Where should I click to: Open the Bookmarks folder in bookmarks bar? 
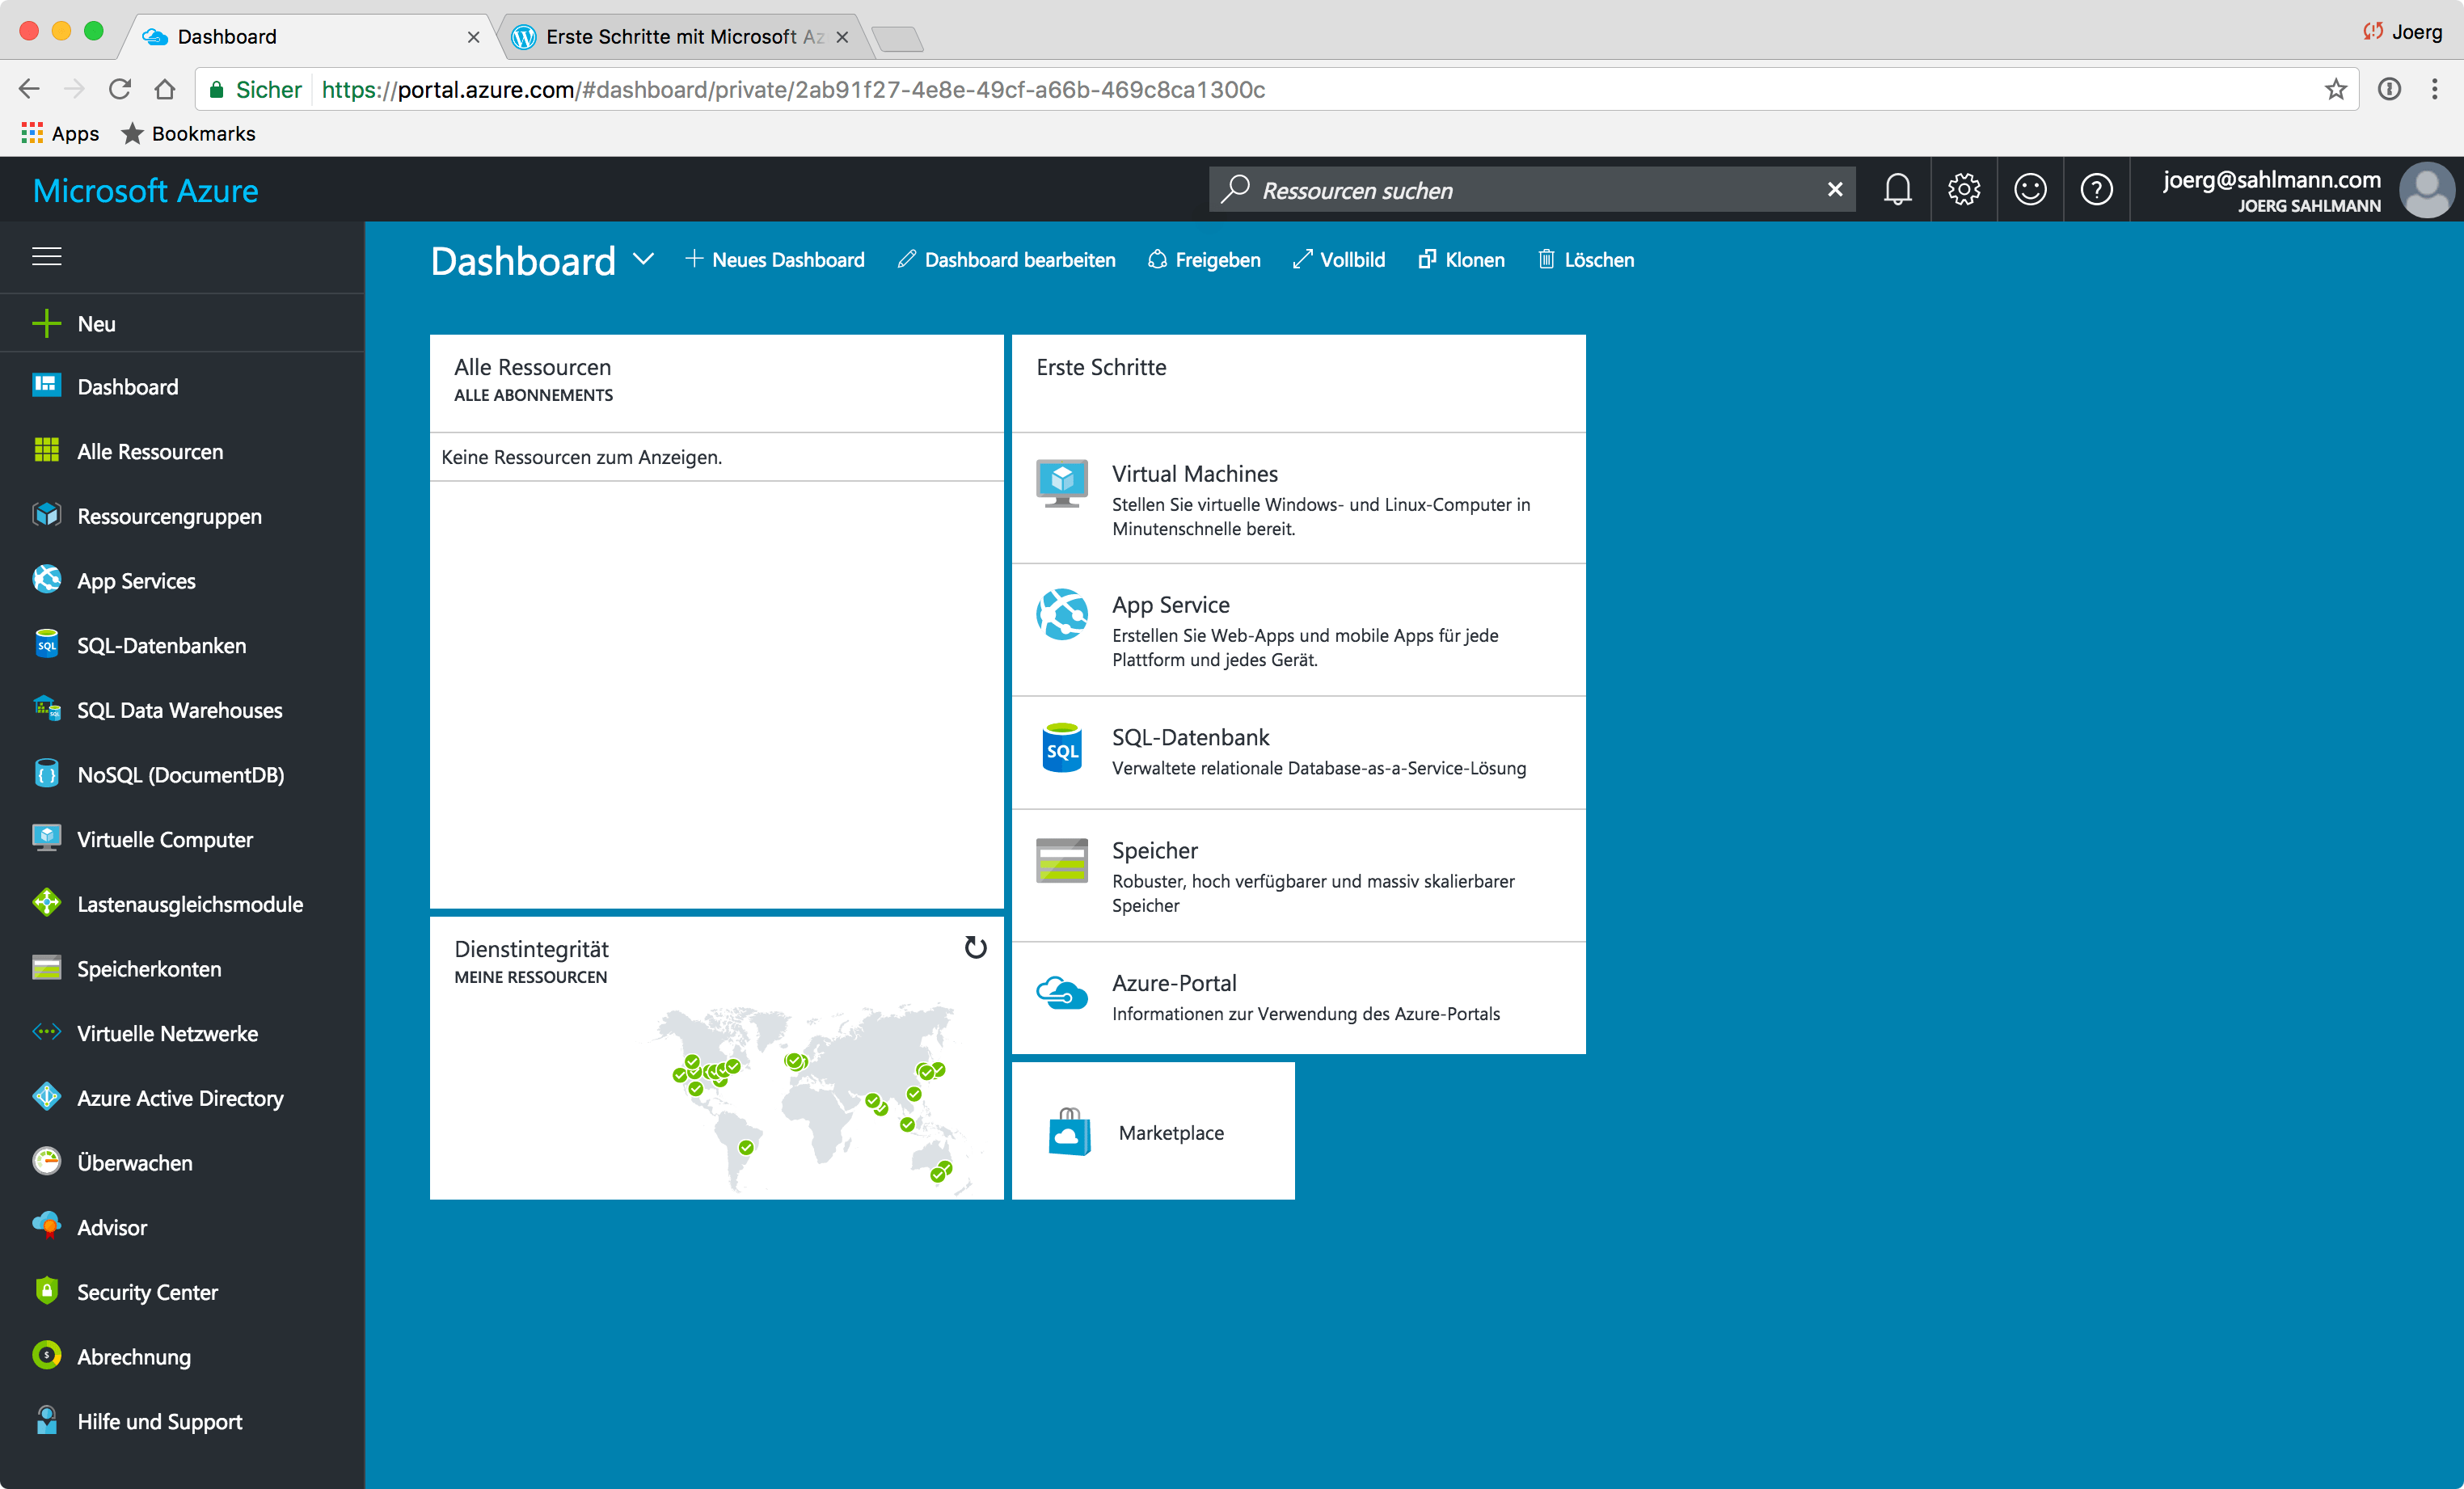point(188,133)
